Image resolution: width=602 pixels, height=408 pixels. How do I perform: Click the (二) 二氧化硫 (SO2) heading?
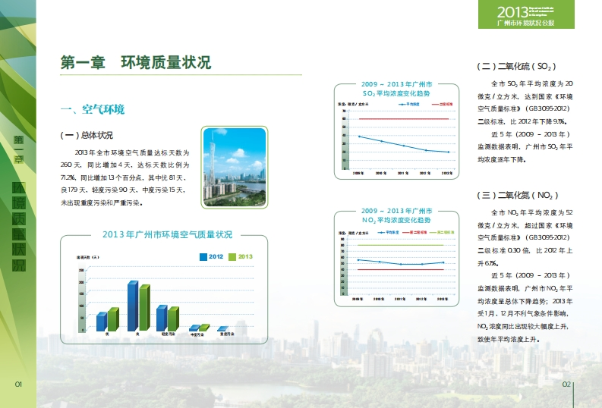517,67
